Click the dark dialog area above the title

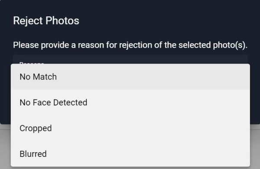pos(130,6)
